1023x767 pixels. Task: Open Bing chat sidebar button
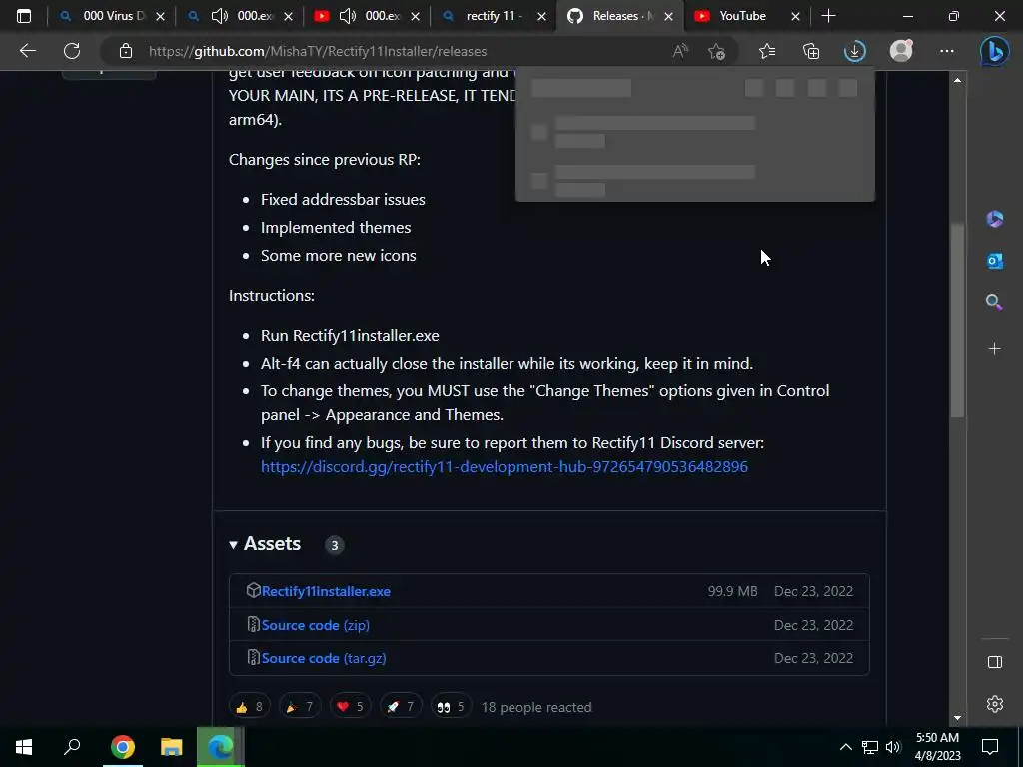pyautogui.click(x=995, y=52)
